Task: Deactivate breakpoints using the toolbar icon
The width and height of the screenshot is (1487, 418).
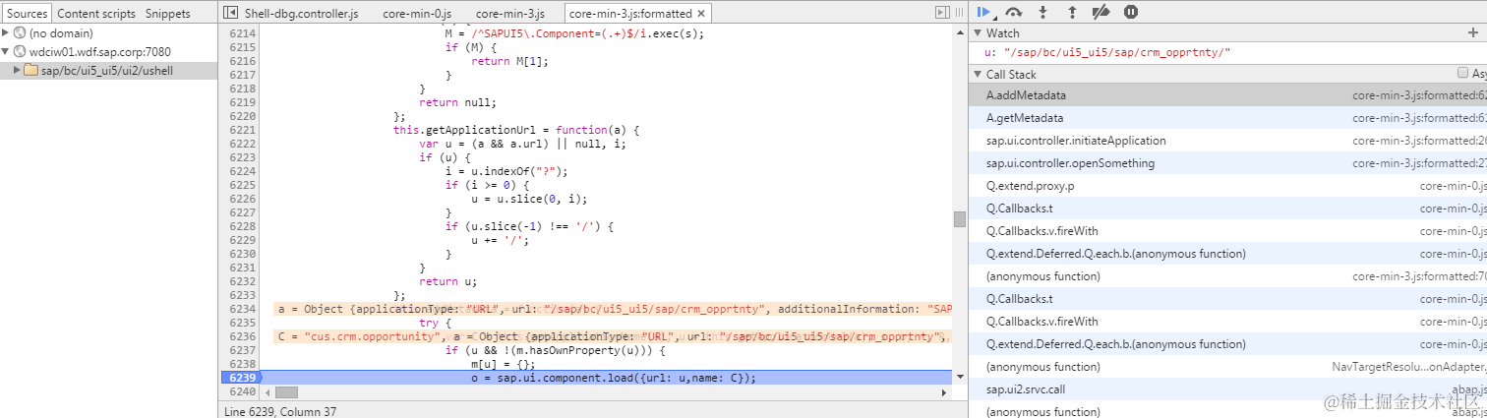Action: click(x=1101, y=12)
